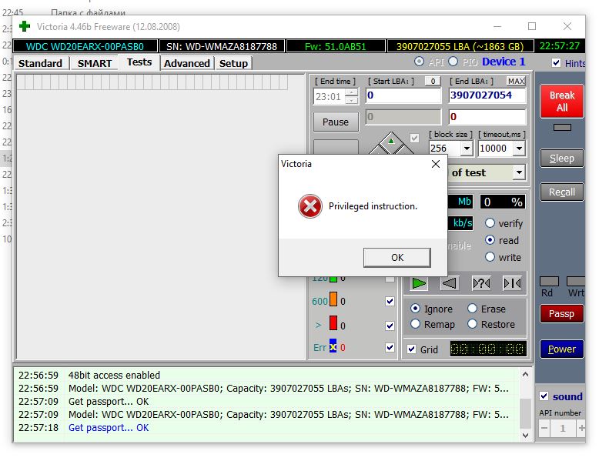This screenshot has height=461, width=609.
Task: Select the Erase radio option
Action: coord(472,309)
